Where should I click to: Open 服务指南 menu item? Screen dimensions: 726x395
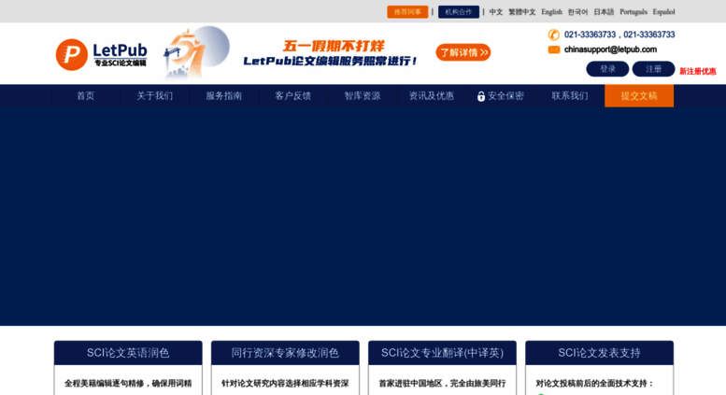tap(223, 96)
